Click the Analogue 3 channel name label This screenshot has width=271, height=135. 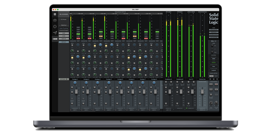coord(98,79)
